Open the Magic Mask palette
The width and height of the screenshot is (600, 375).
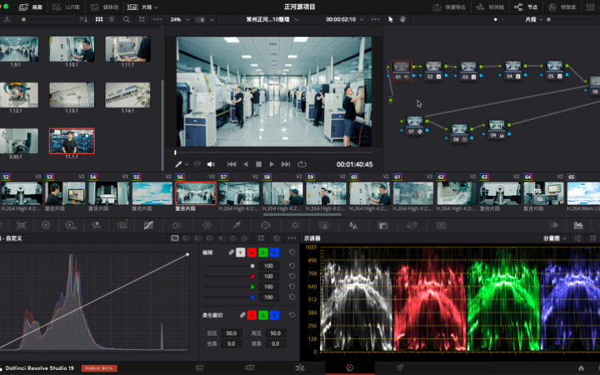pos(324,225)
